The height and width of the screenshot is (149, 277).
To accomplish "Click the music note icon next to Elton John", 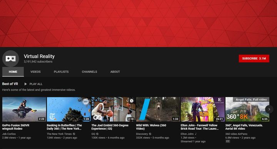I will pos(196,134).
